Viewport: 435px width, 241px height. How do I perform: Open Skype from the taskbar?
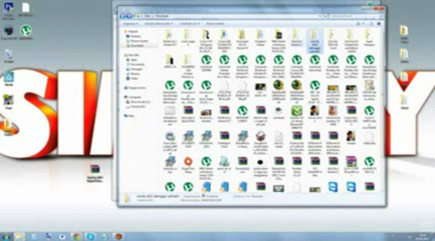[90, 237]
